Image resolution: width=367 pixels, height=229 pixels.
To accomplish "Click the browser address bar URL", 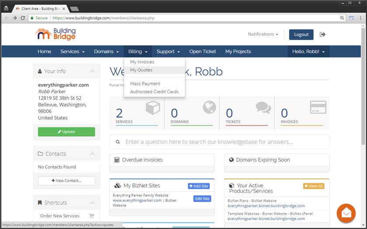I will 104,18.
